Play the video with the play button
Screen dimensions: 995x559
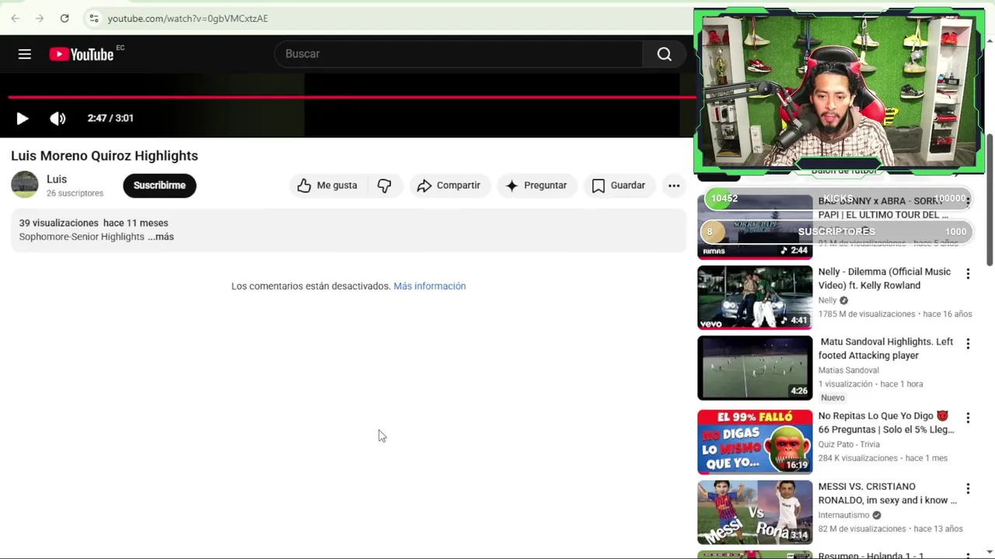pyautogui.click(x=22, y=118)
